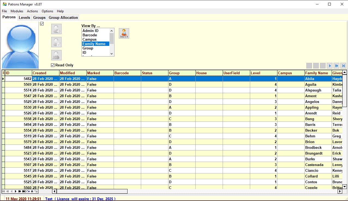The height and width of the screenshot is (201, 348).
Task: Click the double-chevron fast-forward icon
Action: coord(336,66)
